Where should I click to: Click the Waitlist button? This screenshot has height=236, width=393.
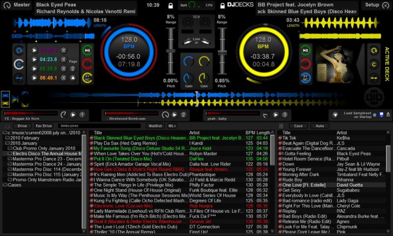pyautogui.click(x=155, y=126)
